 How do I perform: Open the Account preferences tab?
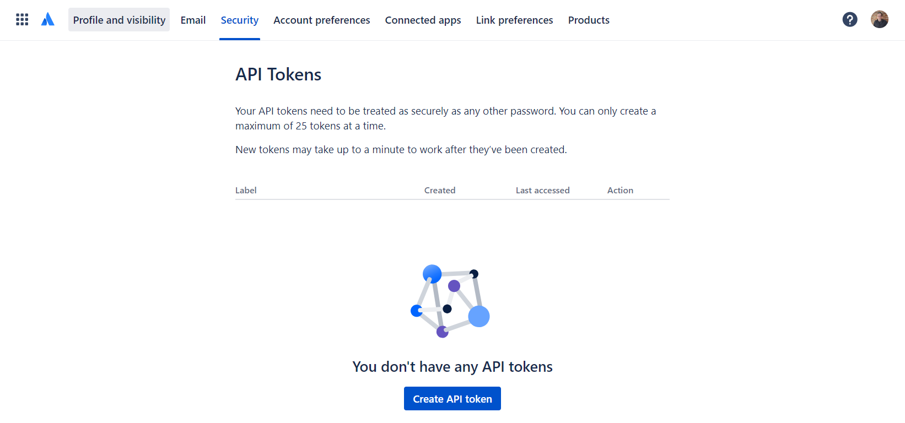click(x=322, y=20)
